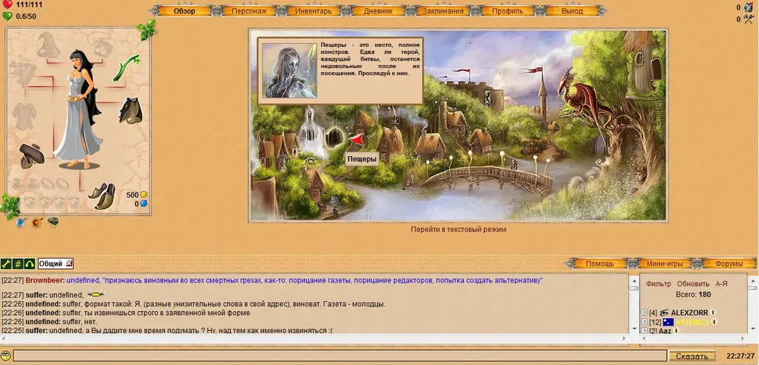Select the dark cloak equipment slot
Image resolution: width=759 pixels, height=365 pixels.
coord(131,110)
